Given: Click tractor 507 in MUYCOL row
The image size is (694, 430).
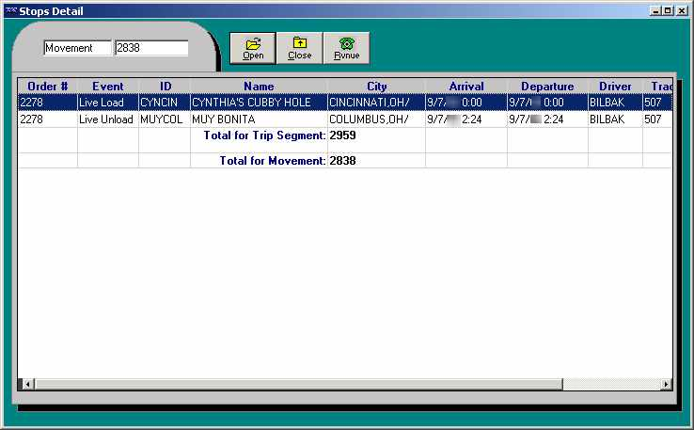Looking at the screenshot, I should (657, 119).
